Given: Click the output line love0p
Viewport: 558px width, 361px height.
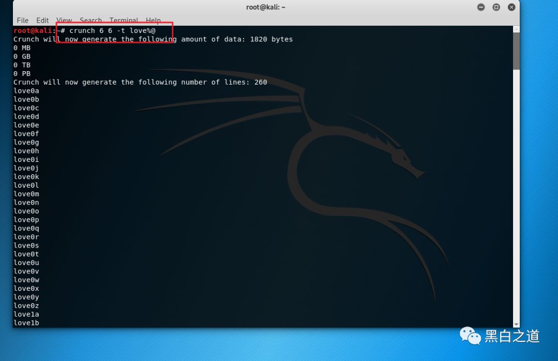Looking at the screenshot, I should pos(26,220).
